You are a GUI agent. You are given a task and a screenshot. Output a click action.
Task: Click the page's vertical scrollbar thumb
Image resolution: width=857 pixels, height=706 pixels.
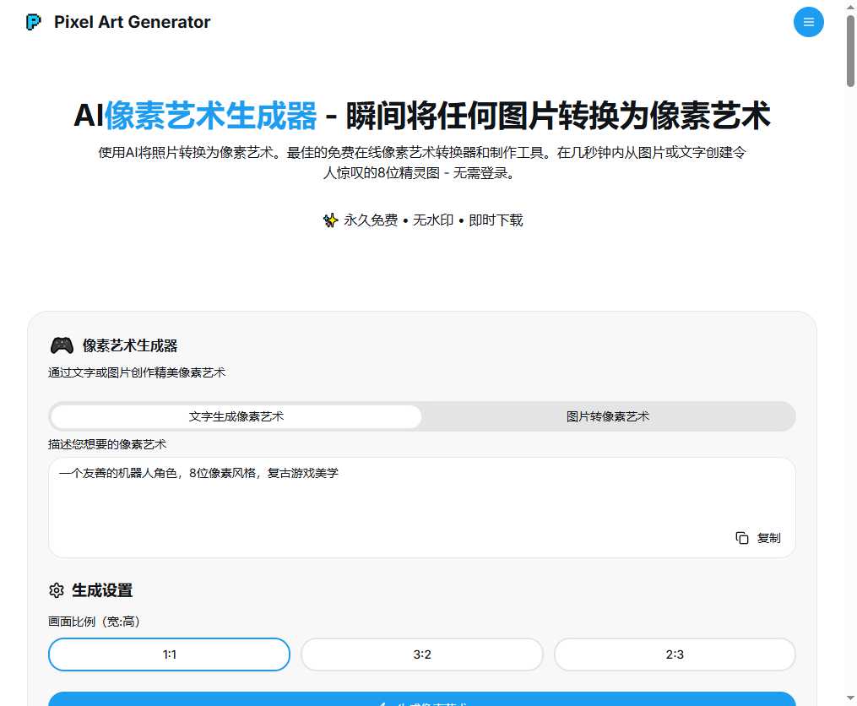850,51
